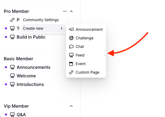The image size is (165, 117).
Task: Click the megaphone icon beside Announcement
Action: [71, 29]
